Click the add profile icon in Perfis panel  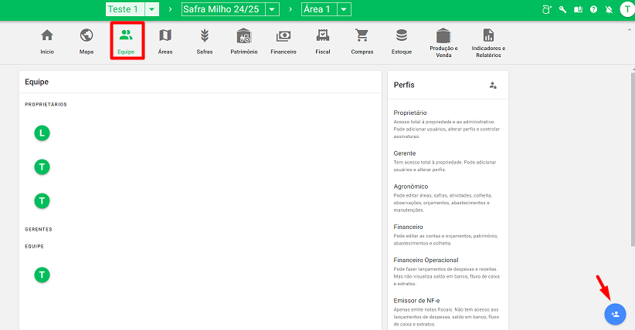point(493,85)
